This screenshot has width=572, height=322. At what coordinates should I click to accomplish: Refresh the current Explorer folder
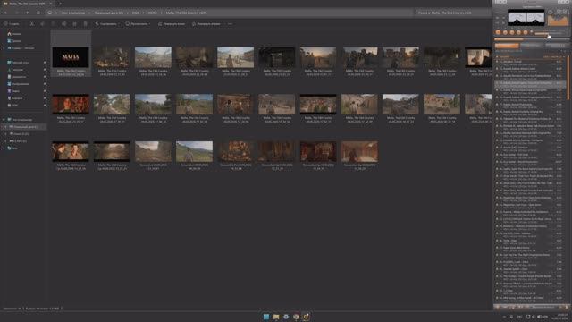[38, 13]
